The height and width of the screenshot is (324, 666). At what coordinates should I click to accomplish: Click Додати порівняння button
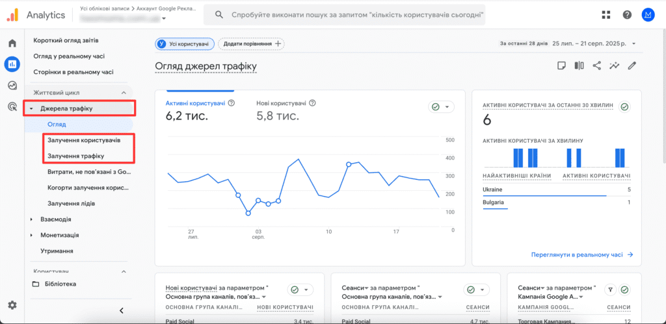(252, 44)
